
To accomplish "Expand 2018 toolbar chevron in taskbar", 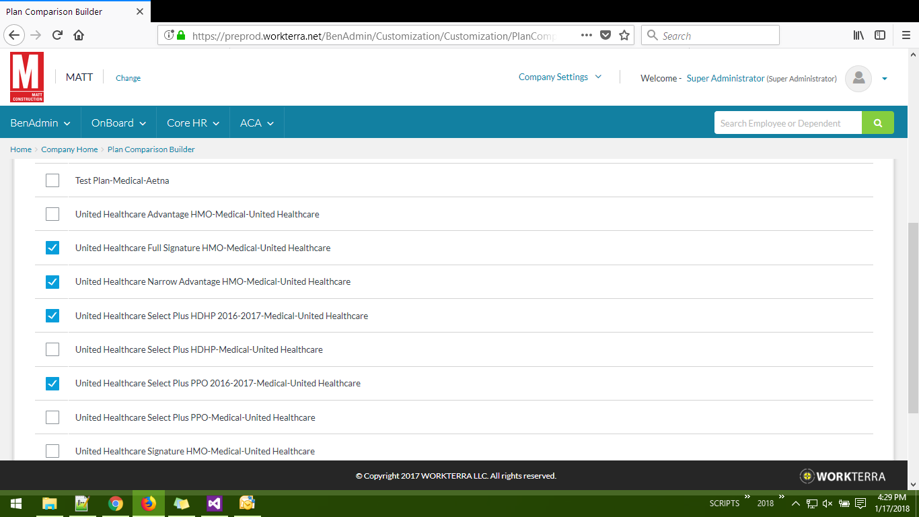I will coord(781,497).
